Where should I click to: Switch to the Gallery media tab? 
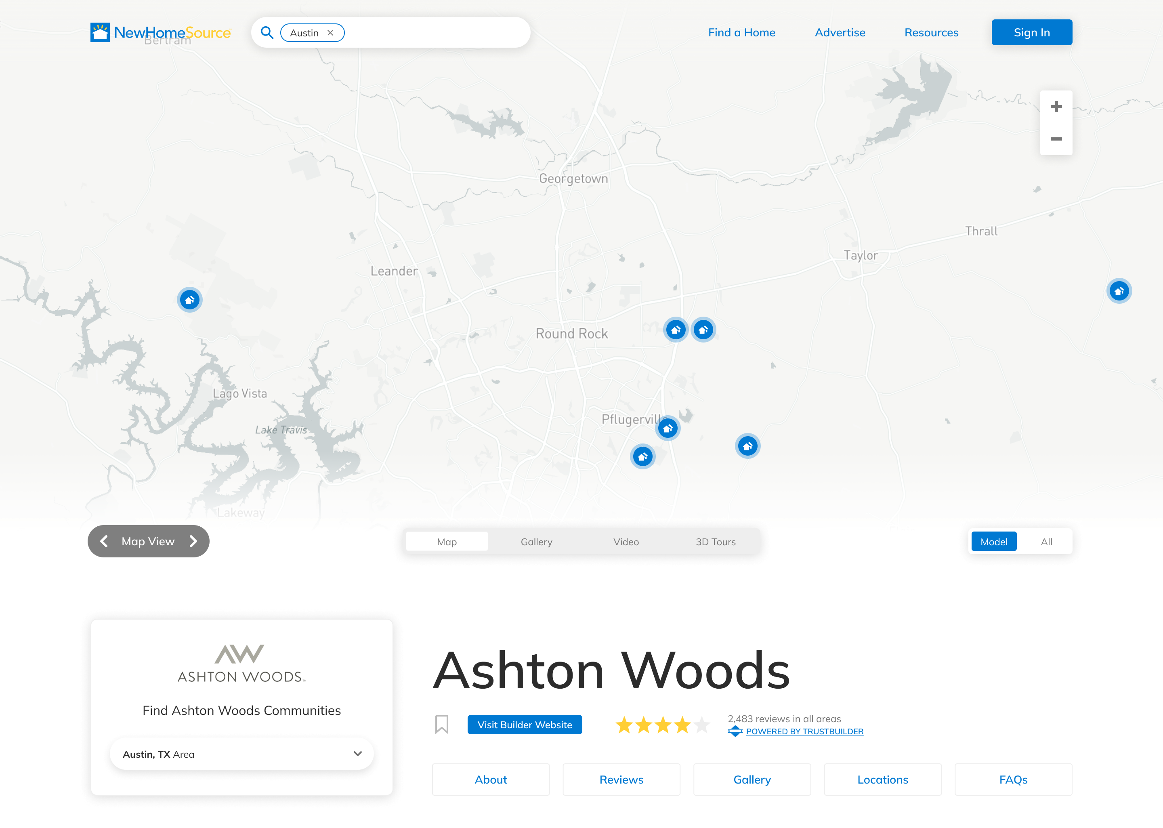click(536, 542)
